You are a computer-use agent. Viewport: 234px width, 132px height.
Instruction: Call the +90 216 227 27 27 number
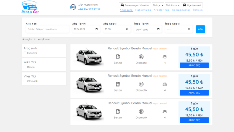pyautogui.click(x=89, y=9)
